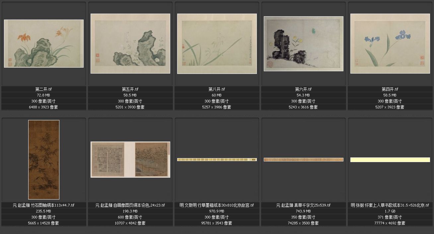
Task: Click the pale yellow 张弼 scroll thumbnail
Action: tap(390, 160)
